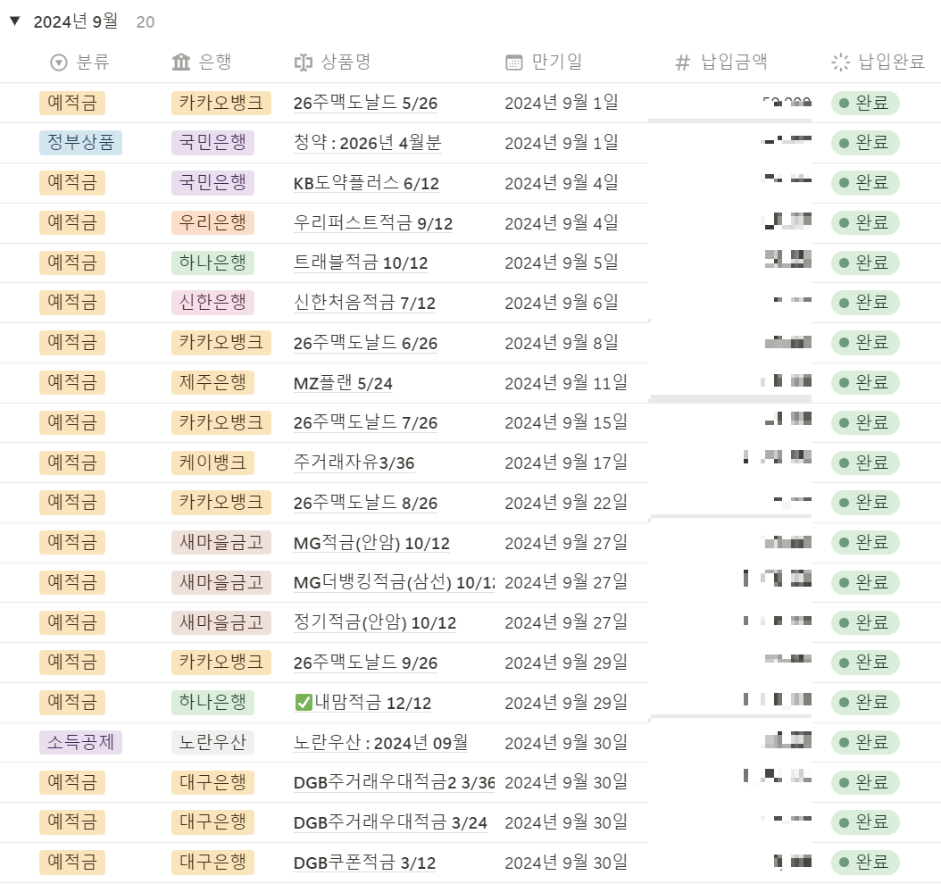
Task: Click the date 2024년 9월 17일
Action: (566, 463)
